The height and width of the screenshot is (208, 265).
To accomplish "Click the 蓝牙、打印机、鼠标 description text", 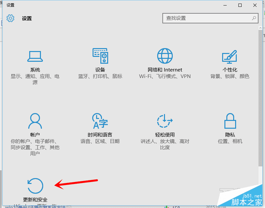I will (100, 76).
